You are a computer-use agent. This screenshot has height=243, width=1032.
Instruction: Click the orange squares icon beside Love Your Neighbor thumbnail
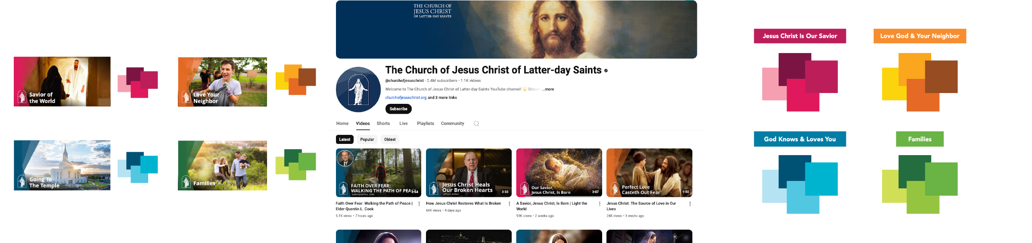click(295, 80)
